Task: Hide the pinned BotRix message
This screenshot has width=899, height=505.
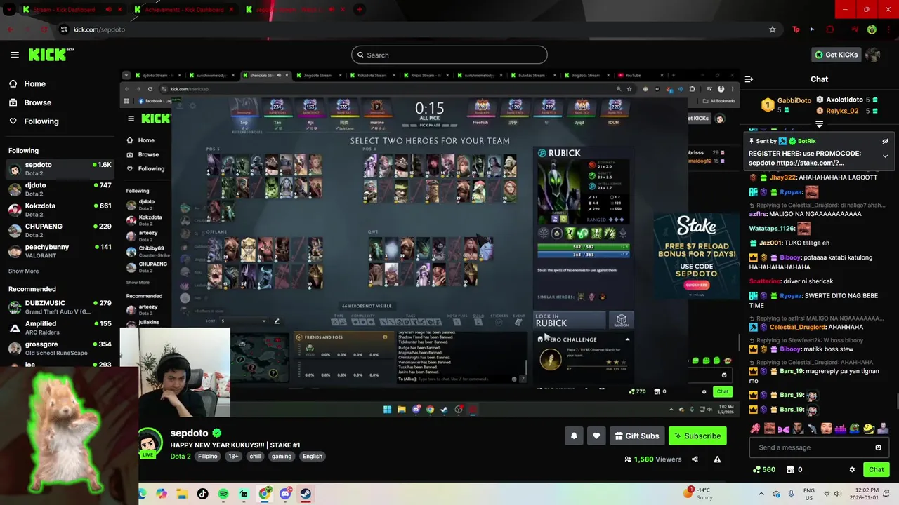Action: [885, 141]
